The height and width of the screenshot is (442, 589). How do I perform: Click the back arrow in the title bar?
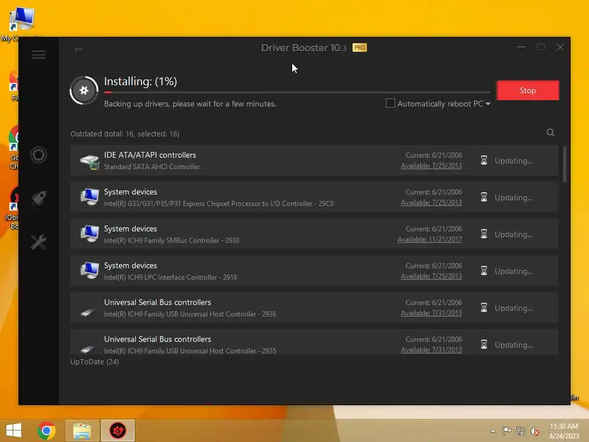pyautogui.click(x=79, y=49)
